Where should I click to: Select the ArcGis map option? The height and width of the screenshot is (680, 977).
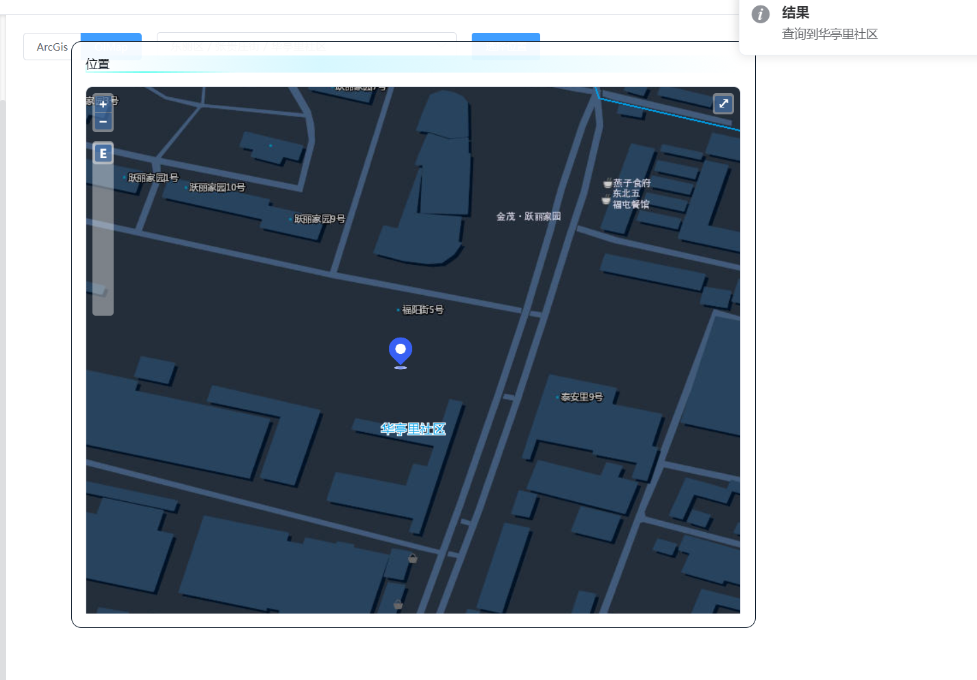52,47
